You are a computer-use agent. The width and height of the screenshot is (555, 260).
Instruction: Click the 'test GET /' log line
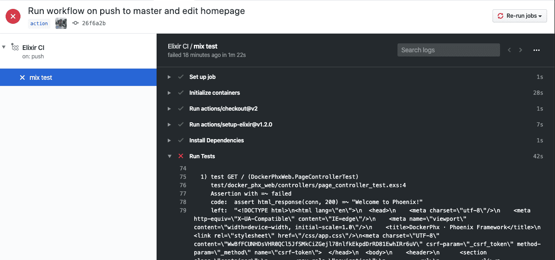pyautogui.click(x=280, y=176)
